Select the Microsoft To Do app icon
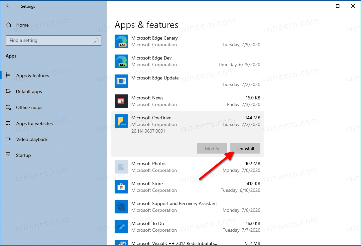The width and height of the screenshot is (361, 246). point(121,227)
